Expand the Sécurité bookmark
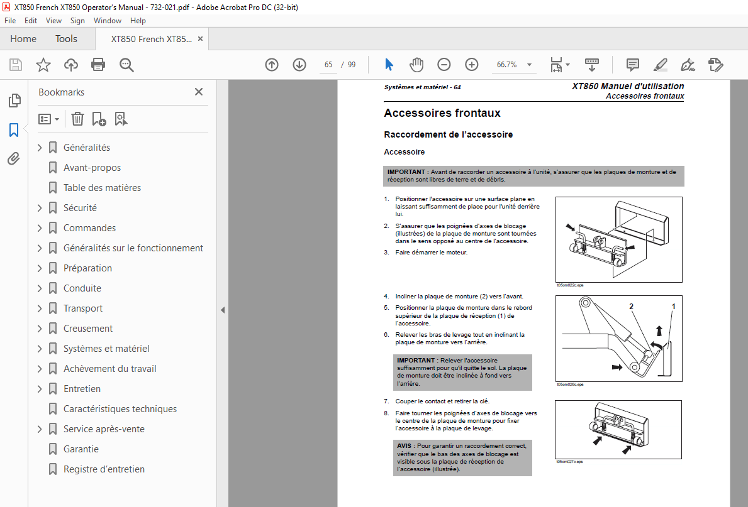748x507 pixels. [40, 208]
